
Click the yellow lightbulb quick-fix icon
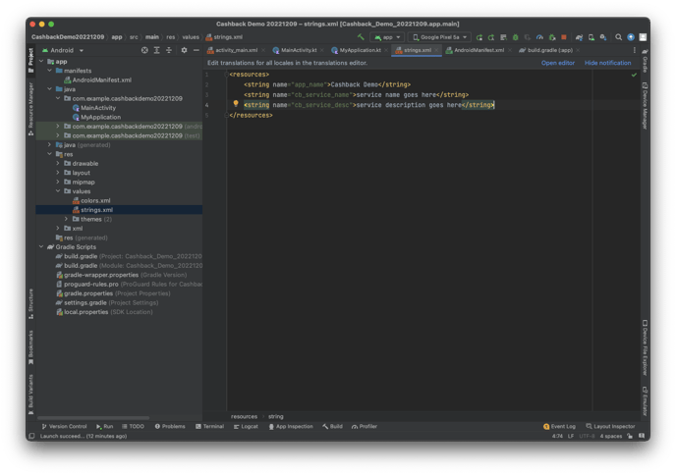tap(236, 103)
